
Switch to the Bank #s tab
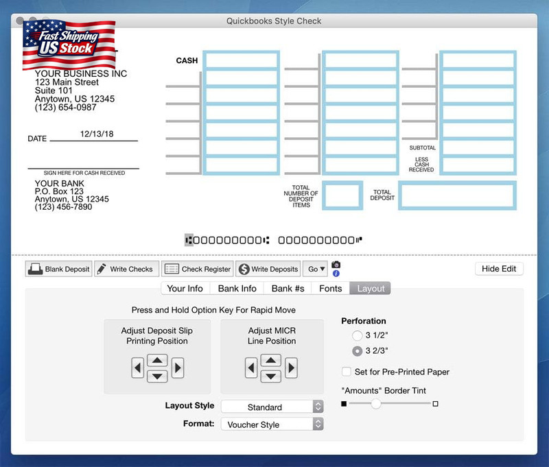pyautogui.click(x=288, y=288)
